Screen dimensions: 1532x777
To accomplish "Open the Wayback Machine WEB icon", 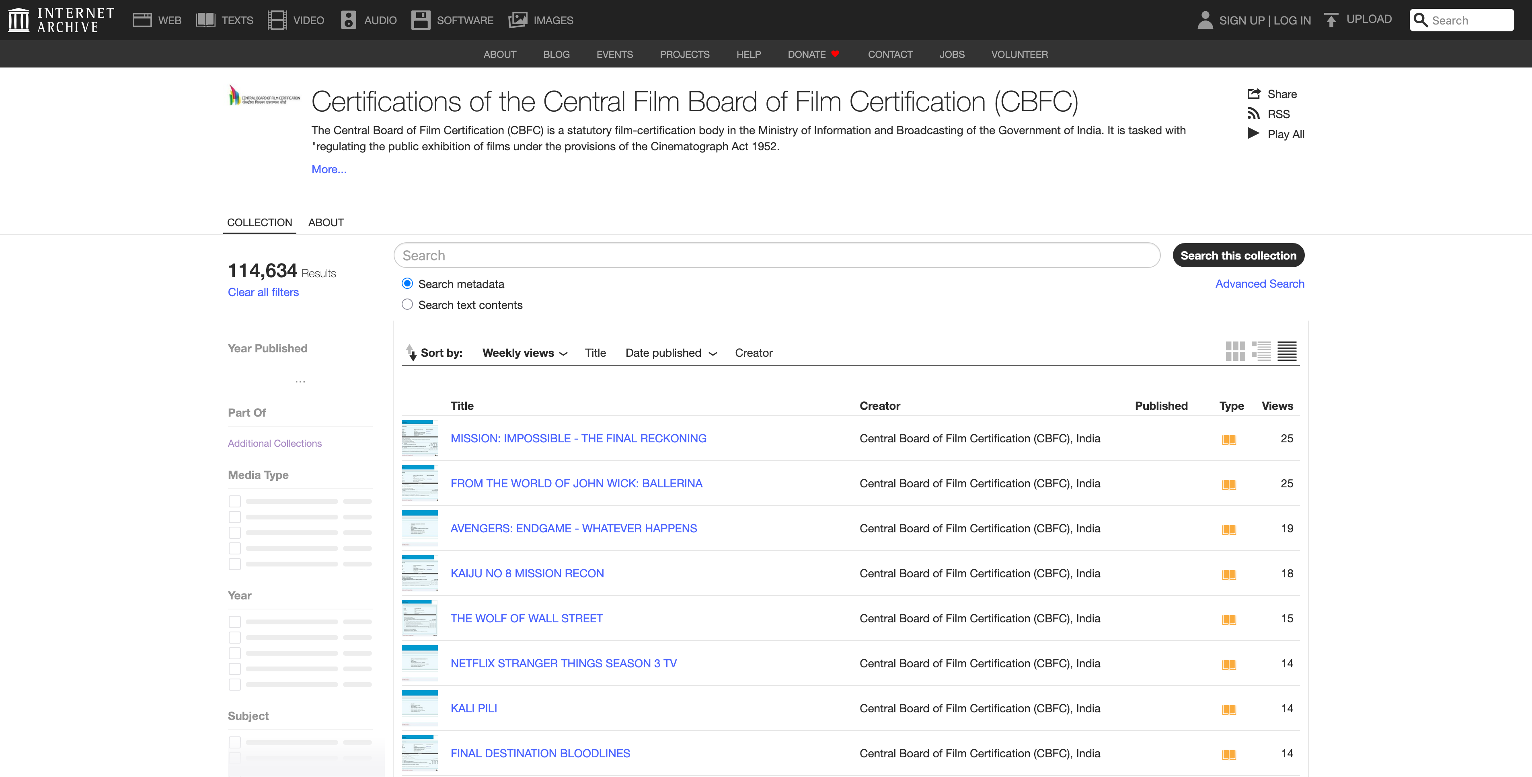I will coord(142,20).
